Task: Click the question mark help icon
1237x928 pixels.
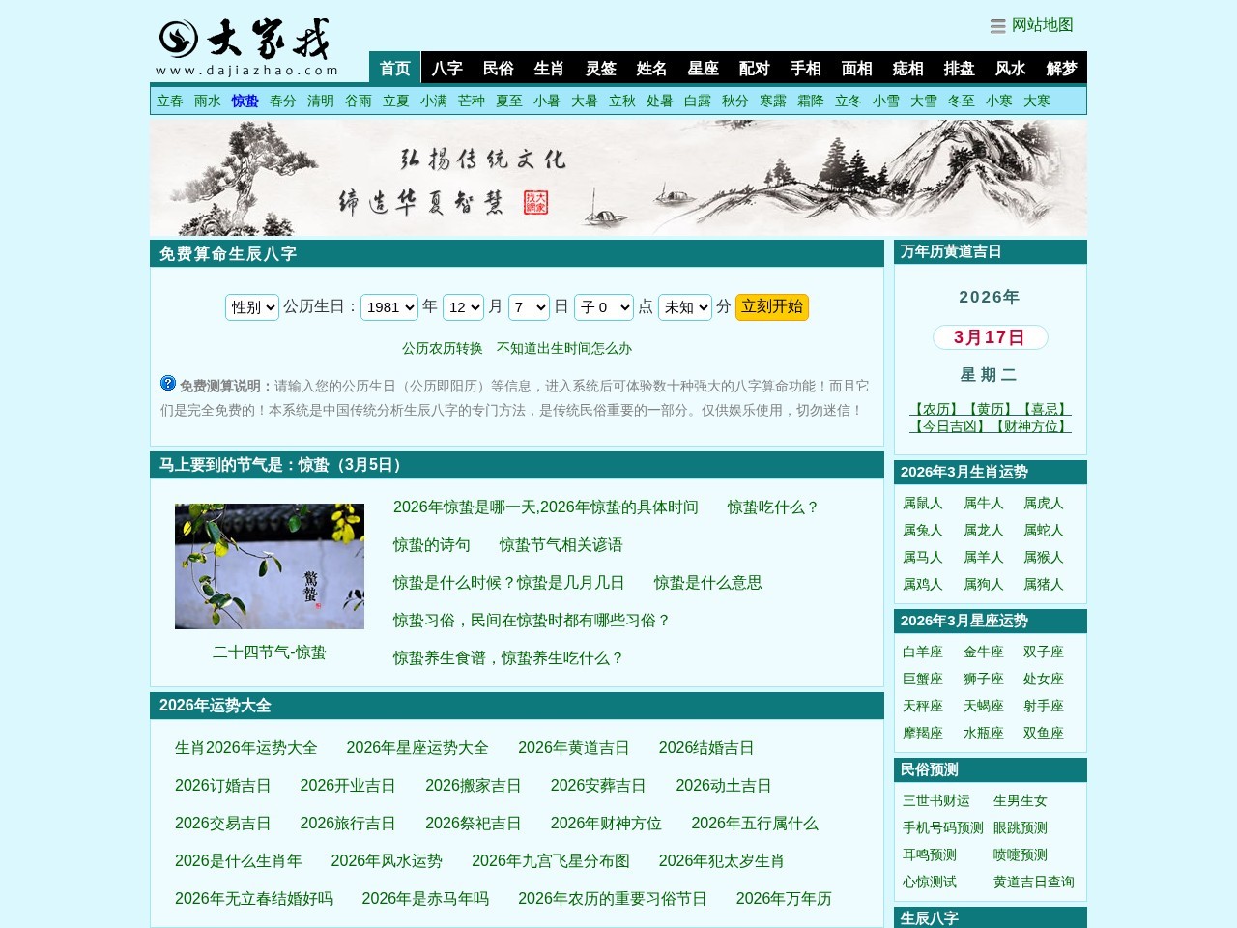Action: pos(166,384)
